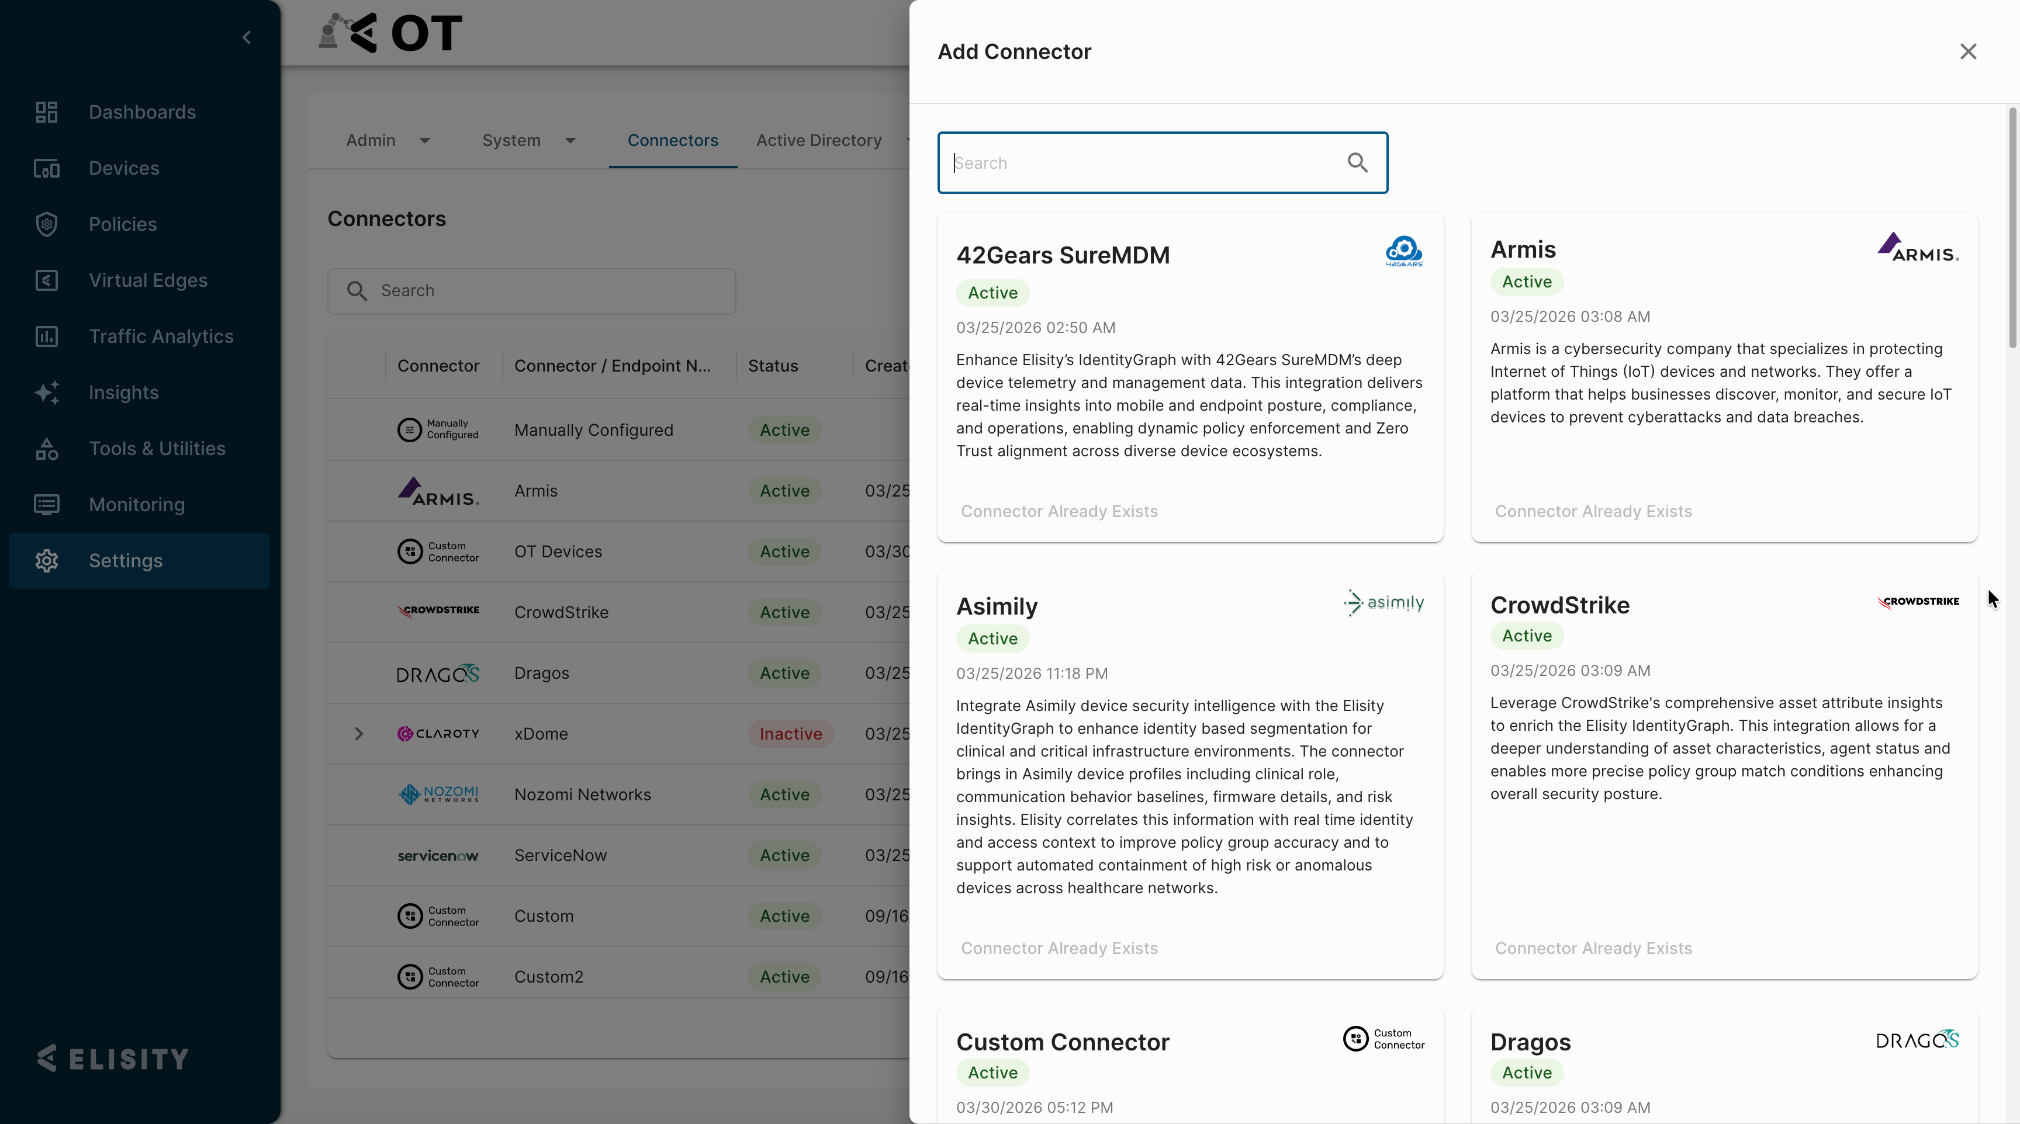Select the Insights menu label

123,393
